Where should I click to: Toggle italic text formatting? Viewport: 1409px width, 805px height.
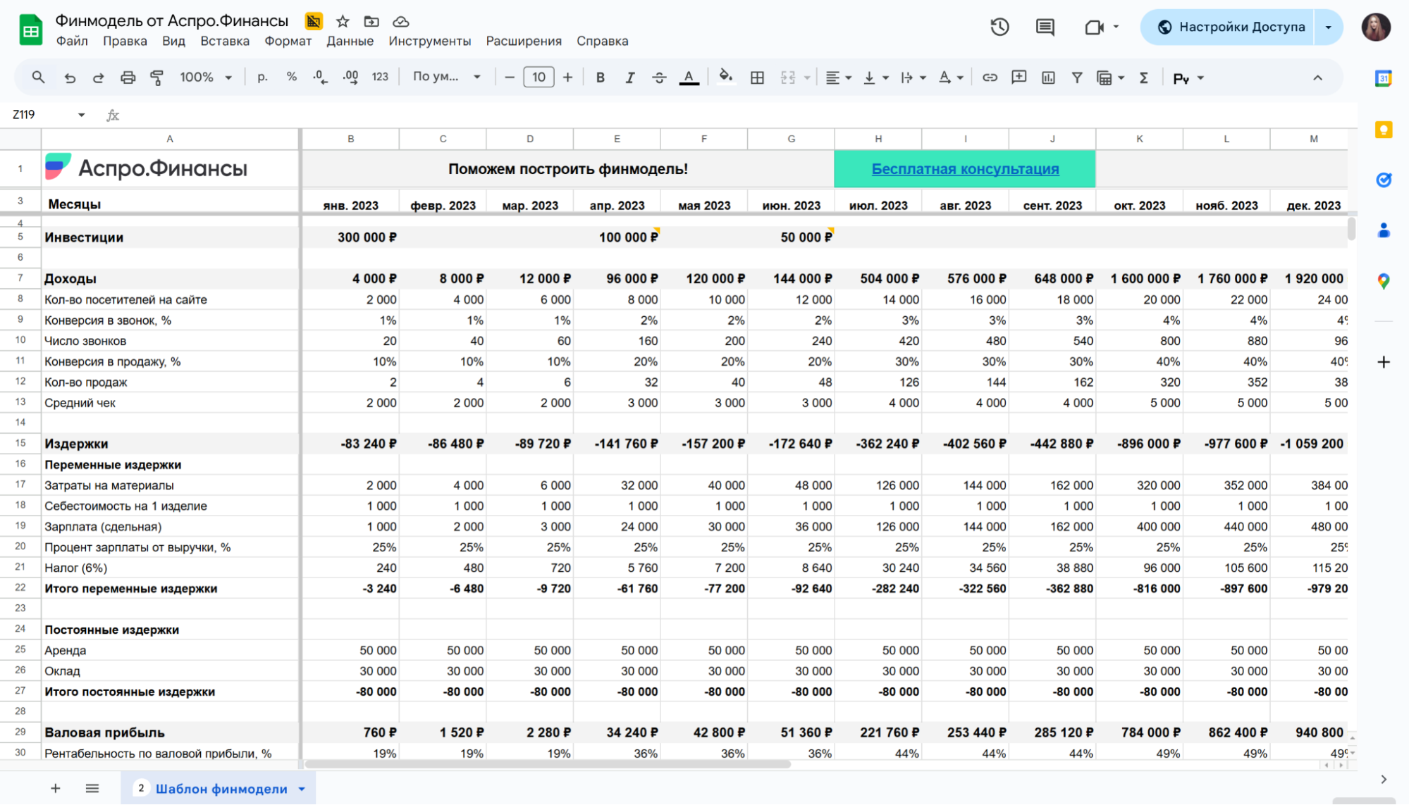pos(629,77)
